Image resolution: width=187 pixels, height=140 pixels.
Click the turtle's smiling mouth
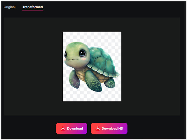71,60
